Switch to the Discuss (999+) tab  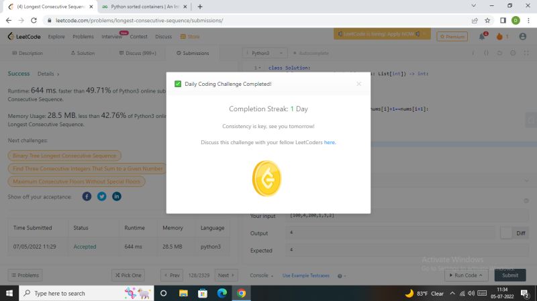[138, 53]
